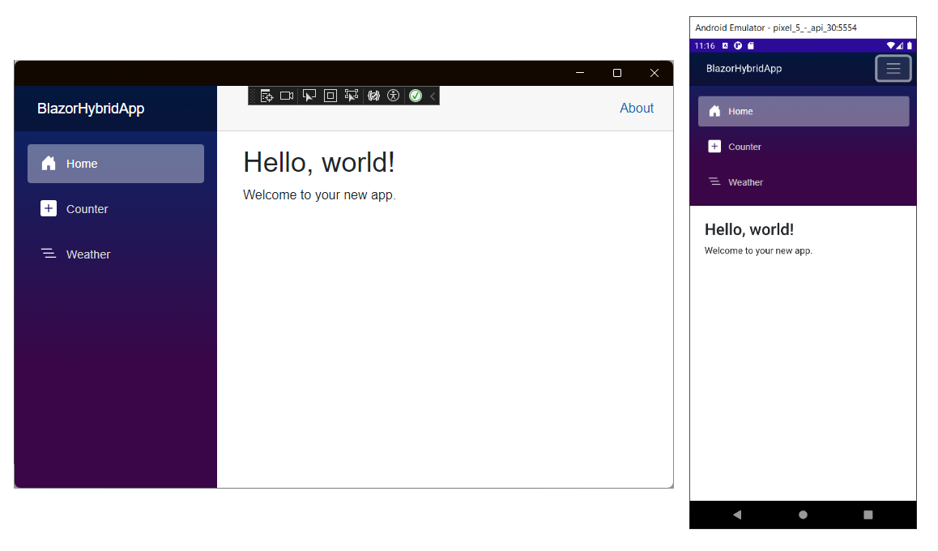Enable element selection in the debug toolbar

(x=309, y=95)
